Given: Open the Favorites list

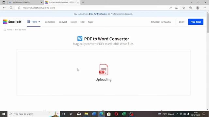Looking at the screenshot, I should click(x=184, y=8).
